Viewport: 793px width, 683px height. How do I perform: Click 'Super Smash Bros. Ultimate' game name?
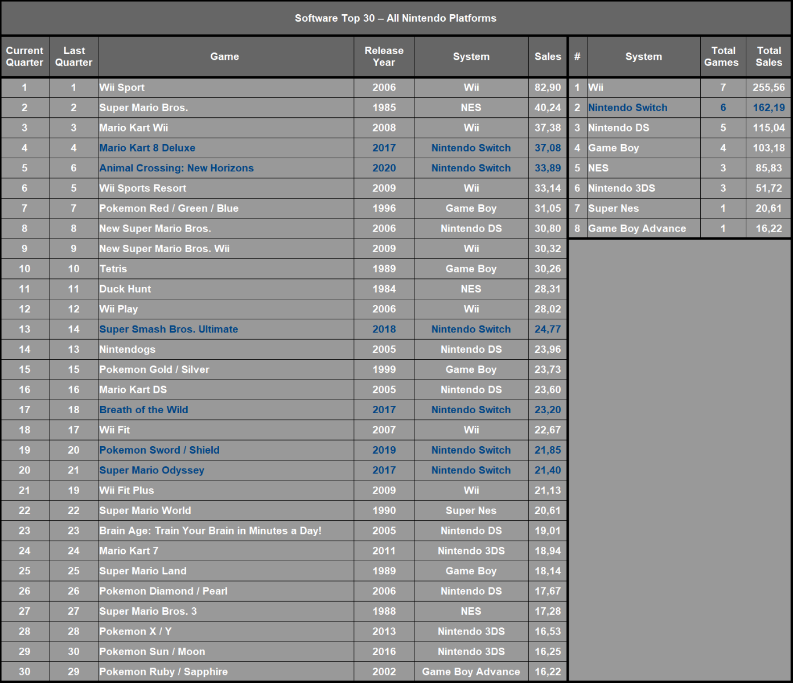point(169,329)
